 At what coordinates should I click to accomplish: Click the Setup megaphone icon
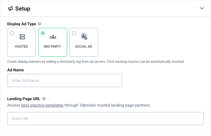pos(11,9)
